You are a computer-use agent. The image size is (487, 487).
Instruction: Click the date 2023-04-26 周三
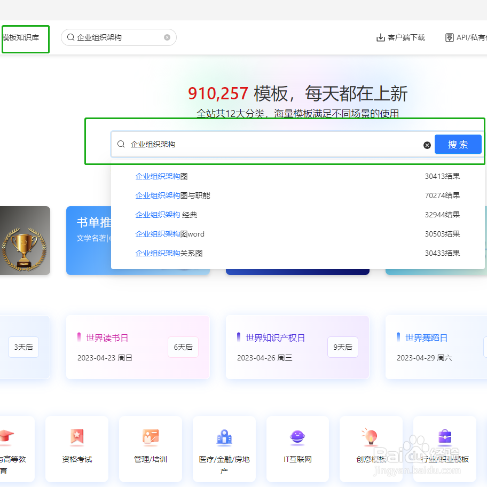pos(265,358)
